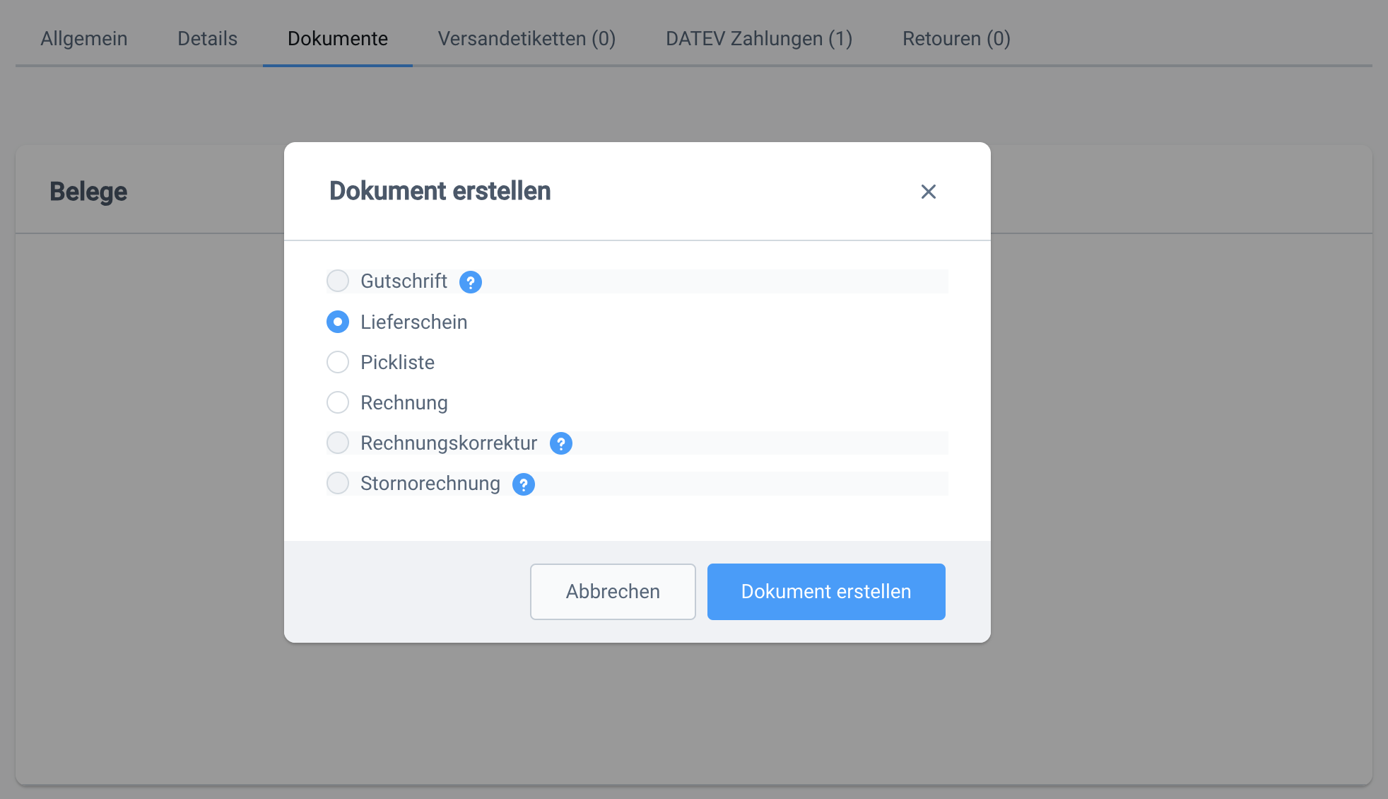Choose Pickliste as document type
Viewport: 1388px width, 799px height.
coord(338,362)
